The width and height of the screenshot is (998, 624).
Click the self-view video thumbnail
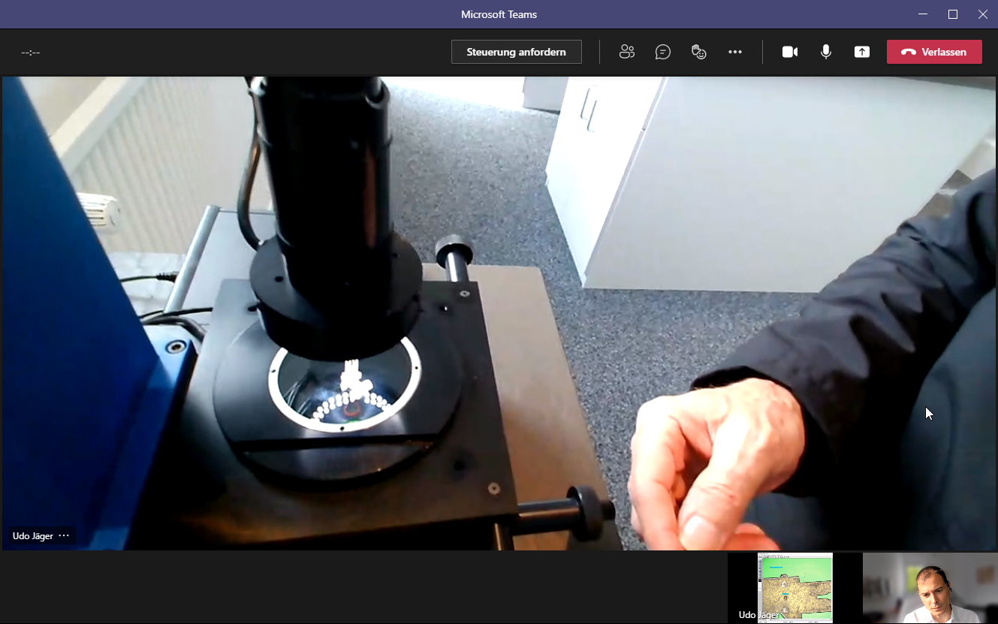point(930,587)
